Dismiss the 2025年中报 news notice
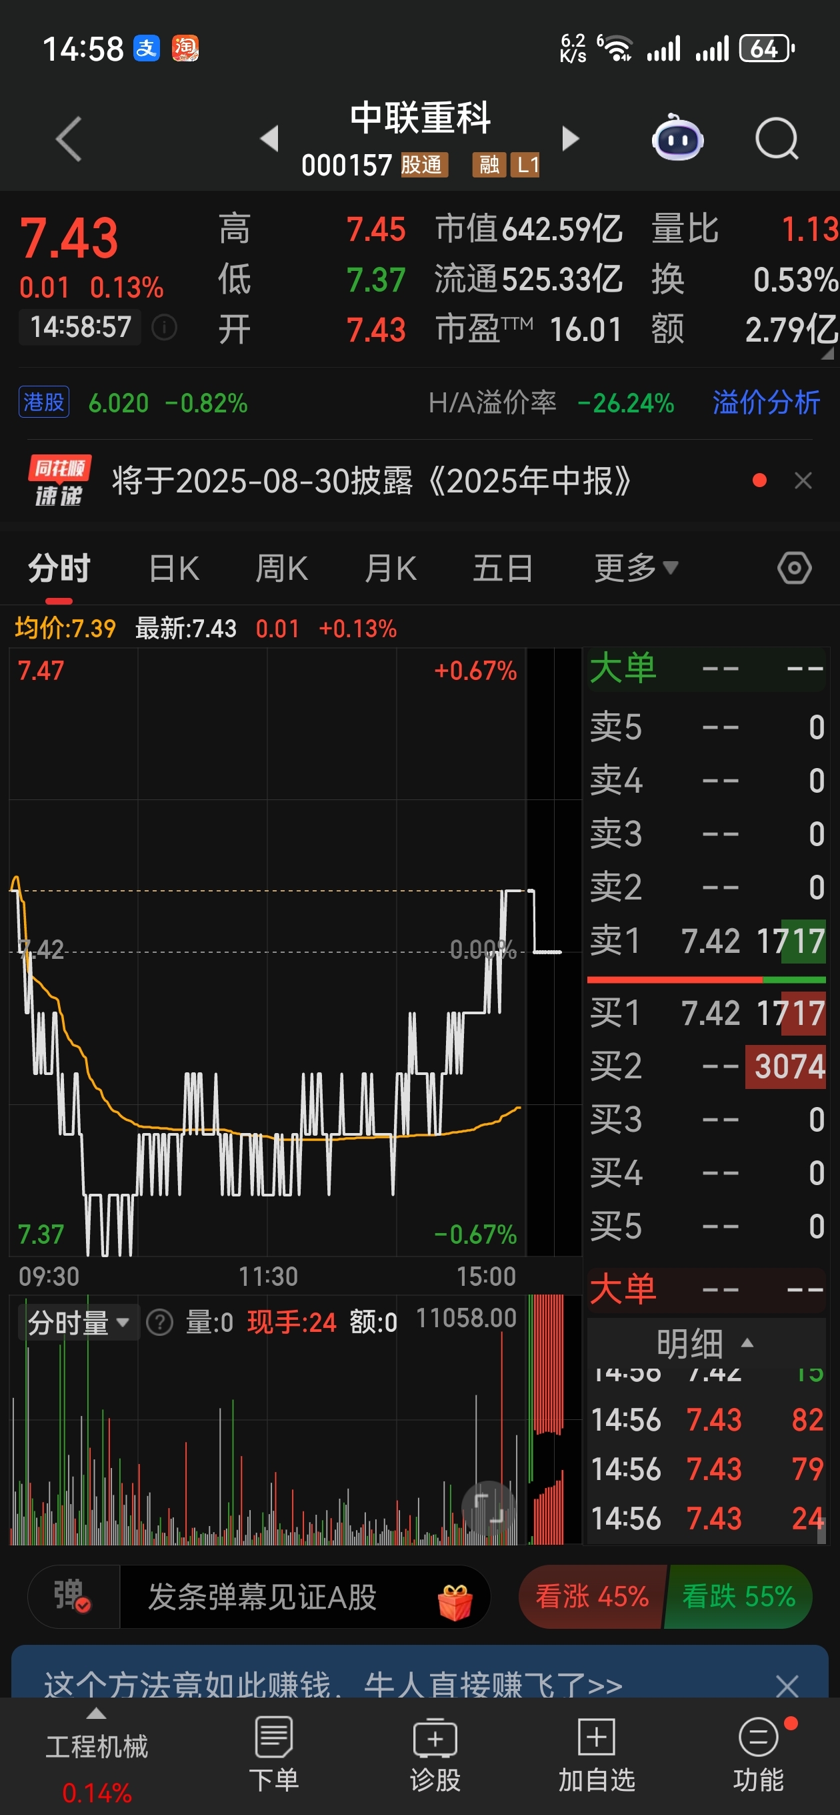 803,480
